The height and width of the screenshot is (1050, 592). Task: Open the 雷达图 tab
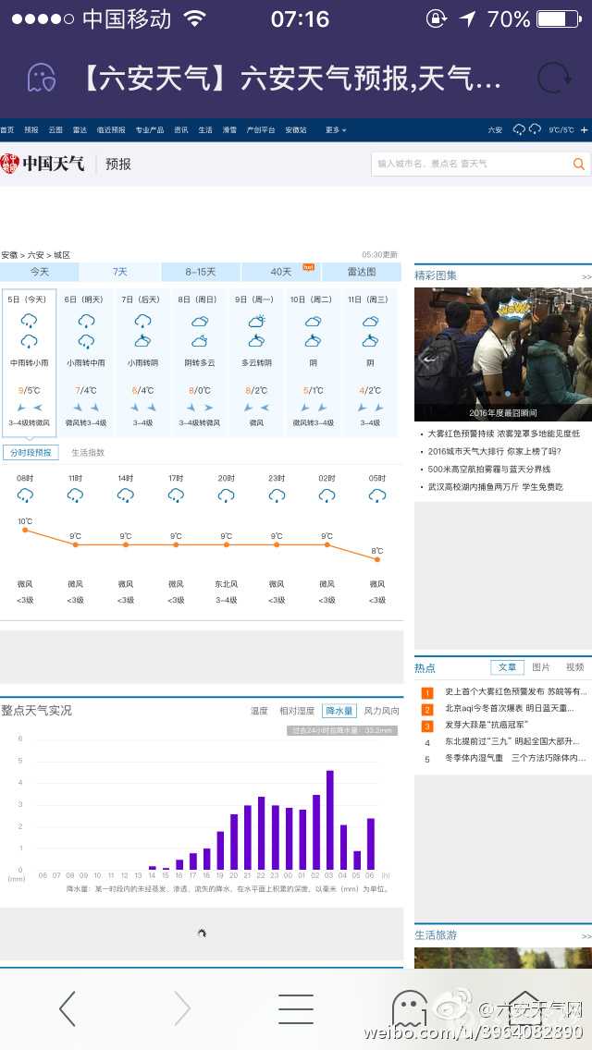pos(361,272)
